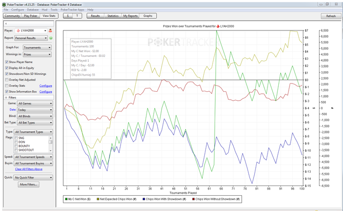Open the Blind filter All Blinds dropdown
The height and width of the screenshot is (211, 343).
(x=35, y=116)
